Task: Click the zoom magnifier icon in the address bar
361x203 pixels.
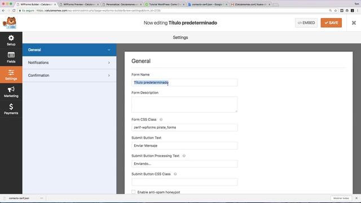Action: 331,11
